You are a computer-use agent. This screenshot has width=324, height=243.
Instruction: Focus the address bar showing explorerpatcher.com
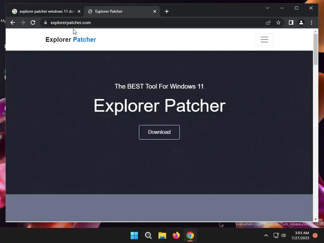coord(153,22)
